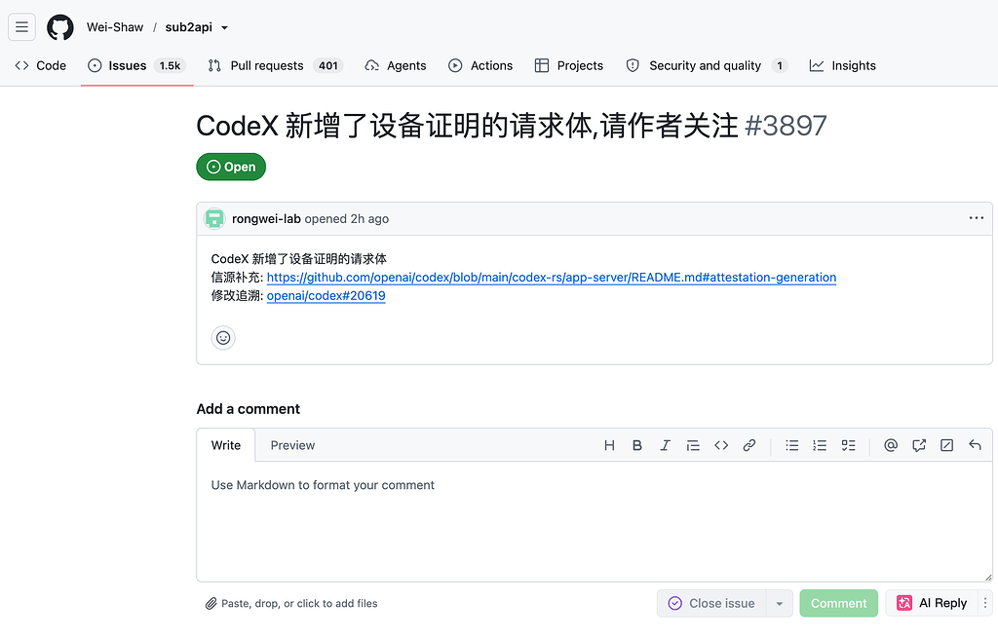Screen dimensions: 998x639
Task: Apply bold formatting in comment editor
Action: 637,445
